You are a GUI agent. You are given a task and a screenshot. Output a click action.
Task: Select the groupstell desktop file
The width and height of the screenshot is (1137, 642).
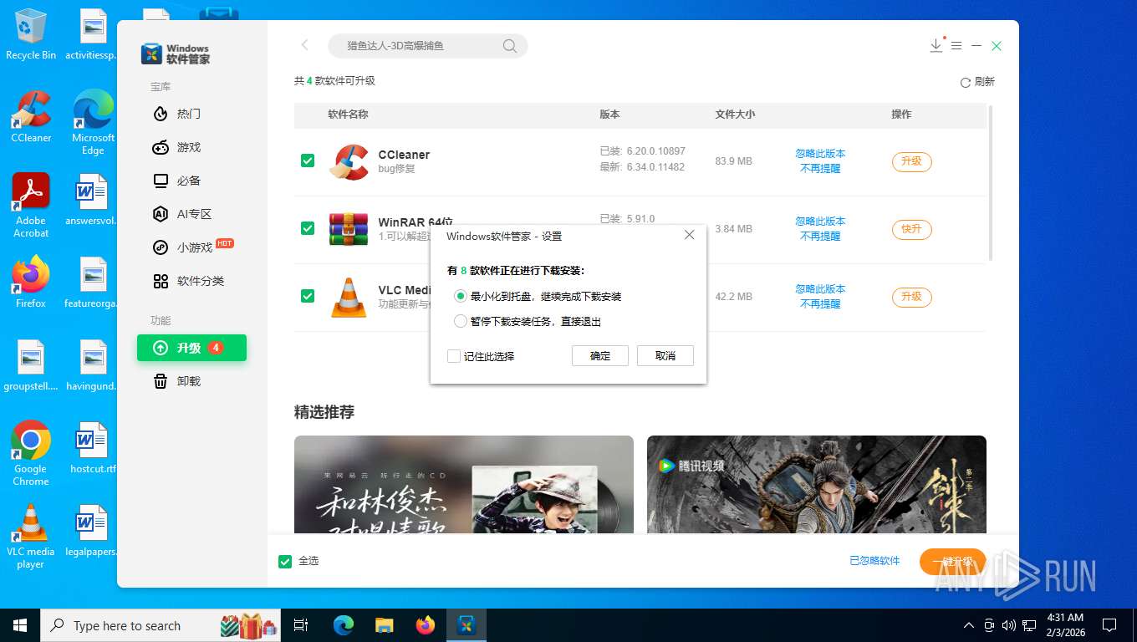point(31,365)
